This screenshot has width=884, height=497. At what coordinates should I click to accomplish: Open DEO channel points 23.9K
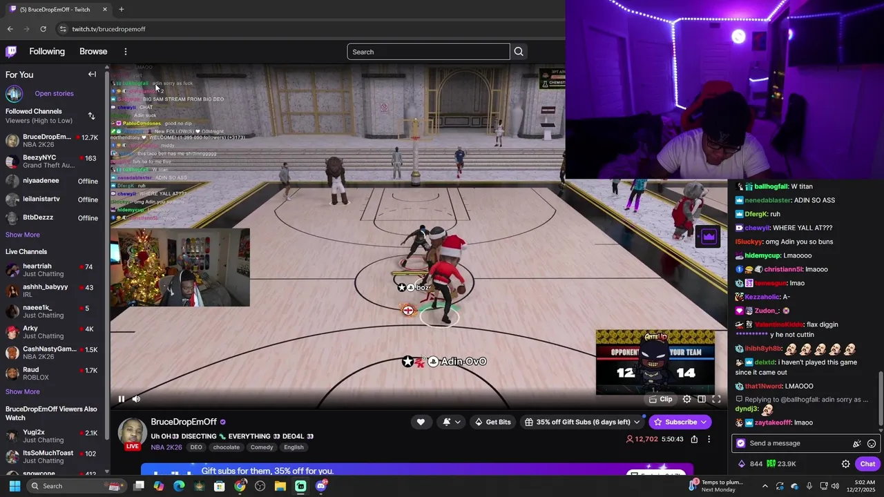click(x=781, y=464)
